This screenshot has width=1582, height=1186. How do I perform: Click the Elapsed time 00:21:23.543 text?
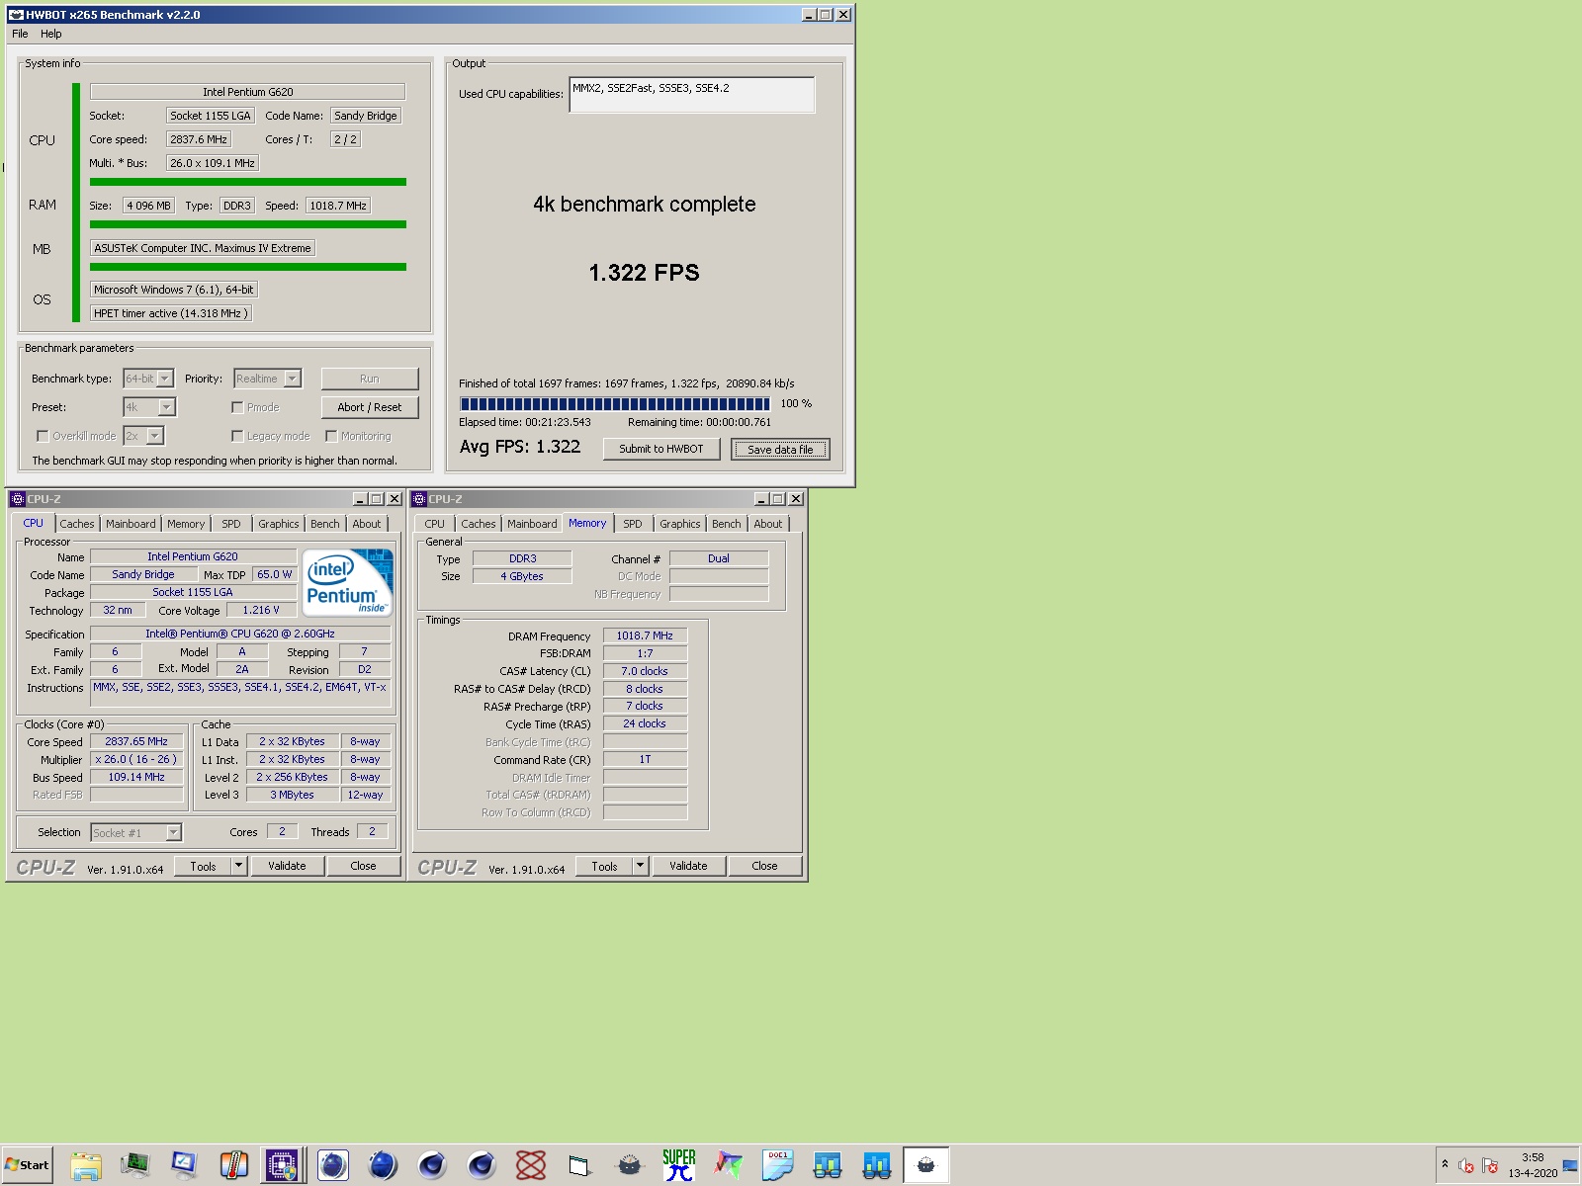point(525,422)
